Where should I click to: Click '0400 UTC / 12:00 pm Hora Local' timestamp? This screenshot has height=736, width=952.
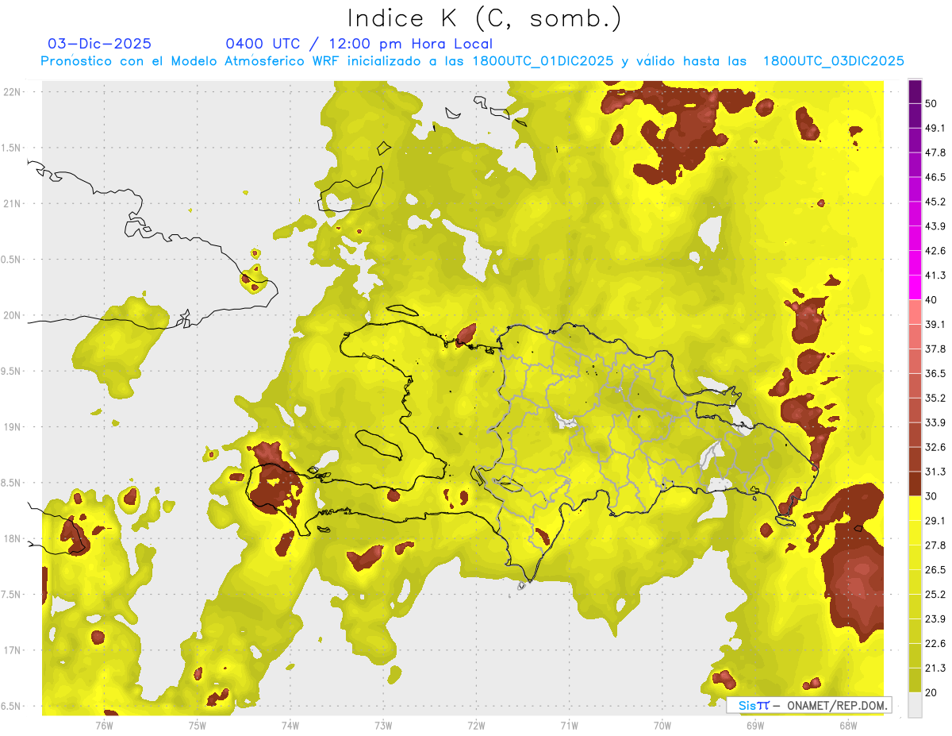pos(359,44)
